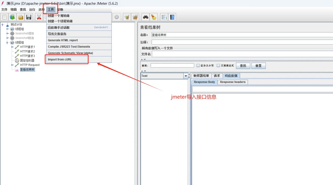Image resolution: width=333 pixels, height=185 pixels.
Task: Switch to the Response Body tab
Action: coord(204,82)
